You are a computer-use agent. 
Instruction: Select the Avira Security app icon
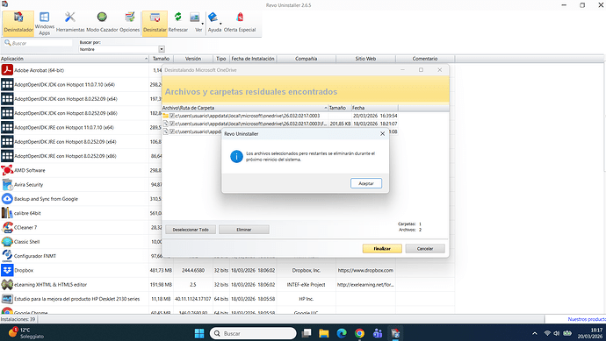[7, 184]
